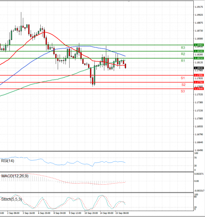Click the 15 Sep 08:00 time label
205x217 pixels.
click(122, 213)
